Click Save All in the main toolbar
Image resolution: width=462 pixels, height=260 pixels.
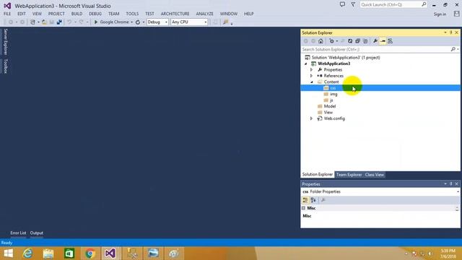(59, 22)
